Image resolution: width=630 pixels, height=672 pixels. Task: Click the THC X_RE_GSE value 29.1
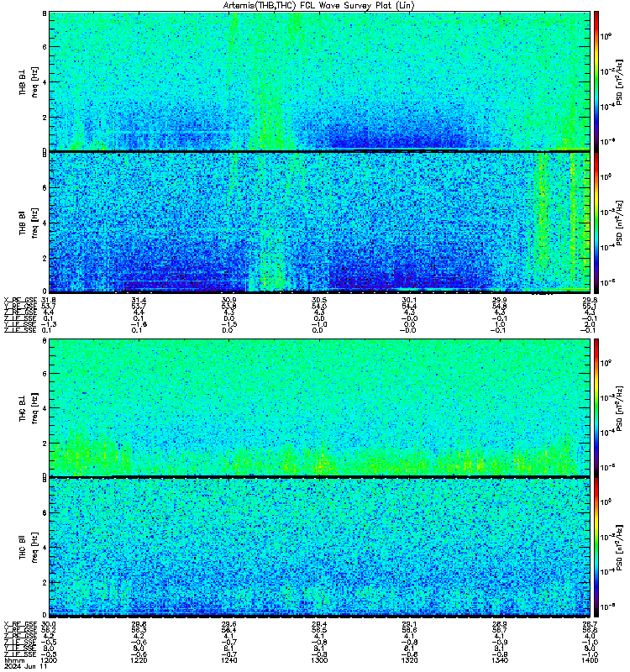point(409,624)
